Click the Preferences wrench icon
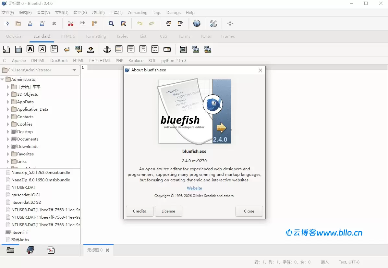Viewport: 388px width, 268px height. point(213,23)
